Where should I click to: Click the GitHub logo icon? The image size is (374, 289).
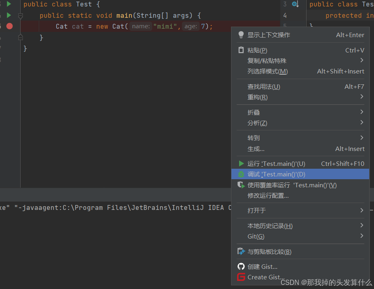pos(241,266)
